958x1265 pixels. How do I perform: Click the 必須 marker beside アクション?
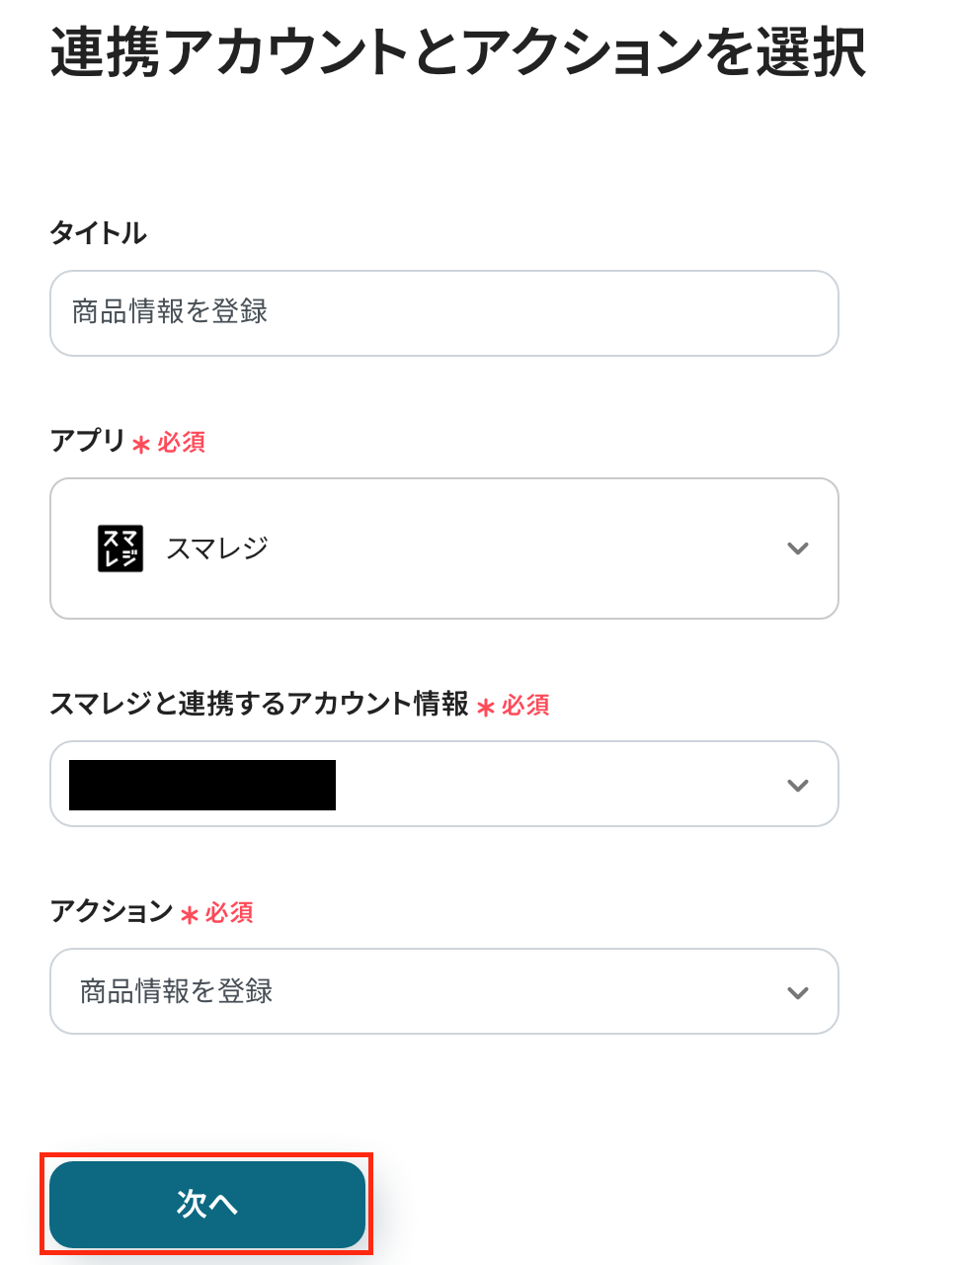(x=229, y=912)
